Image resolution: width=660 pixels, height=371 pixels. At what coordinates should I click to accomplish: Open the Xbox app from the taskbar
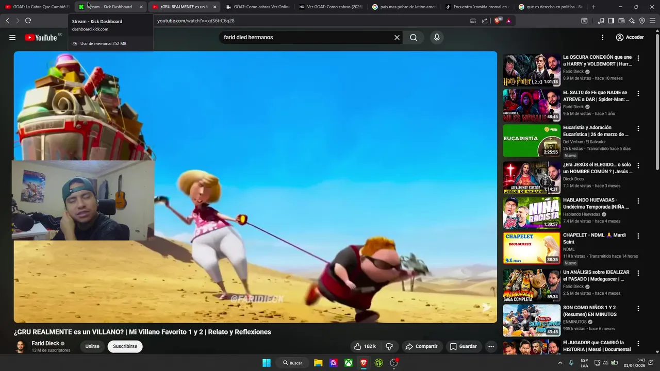pyautogui.click(x=349, y=363)
